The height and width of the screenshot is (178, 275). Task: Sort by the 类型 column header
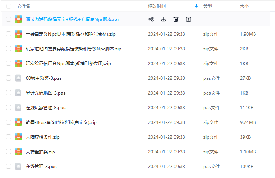click(x=208, y=6)
